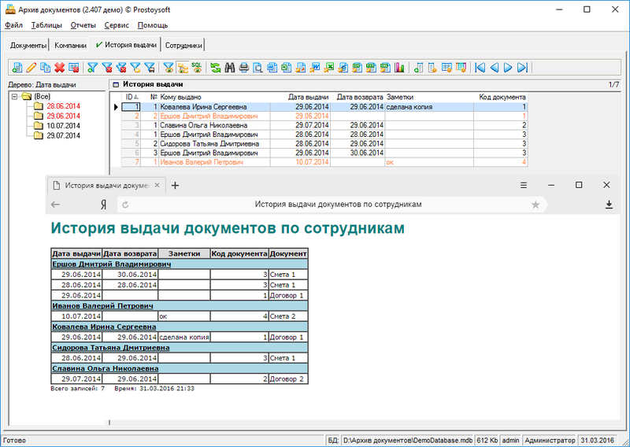Open Сидорова Татьяна Дмитриевна link in report
The image size is (630, 447).
tap(111, 347)
